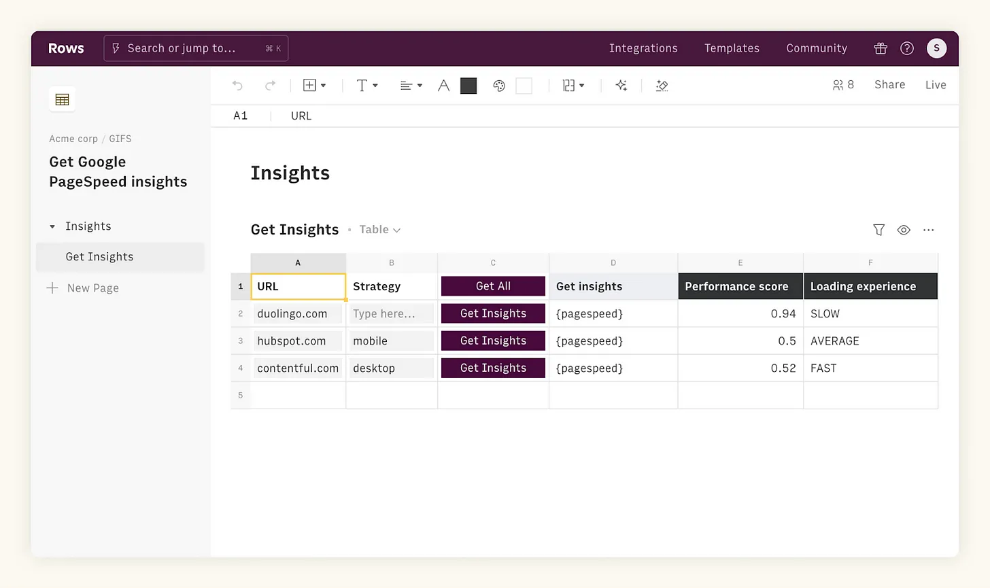Open the Acme corp breadcrumb link

point(73,139)
